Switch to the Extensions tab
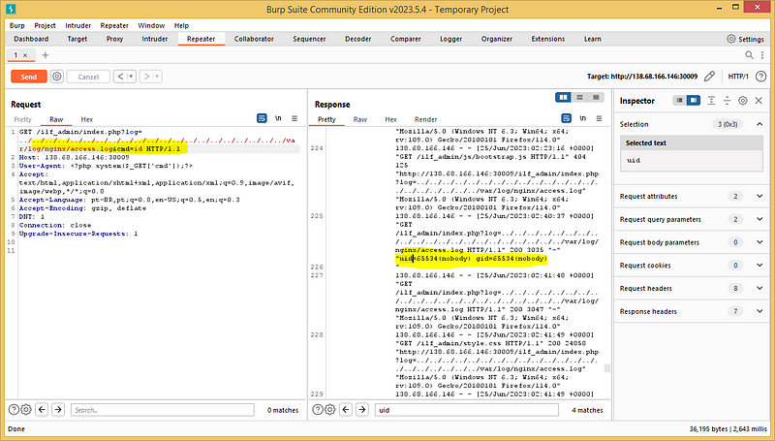The width and height of the screenshot is (775, 441). 548,39
